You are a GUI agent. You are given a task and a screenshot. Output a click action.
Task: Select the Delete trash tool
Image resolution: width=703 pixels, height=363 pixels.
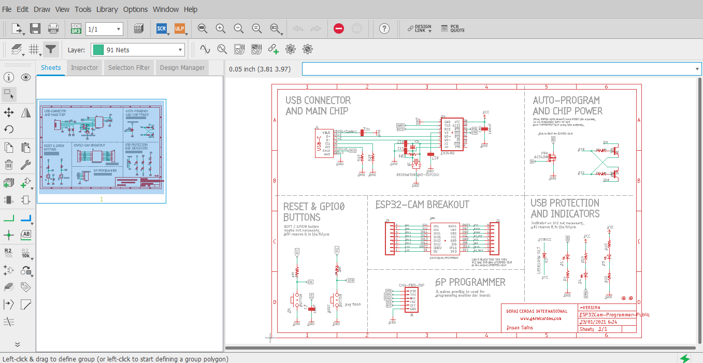(8, 164)
